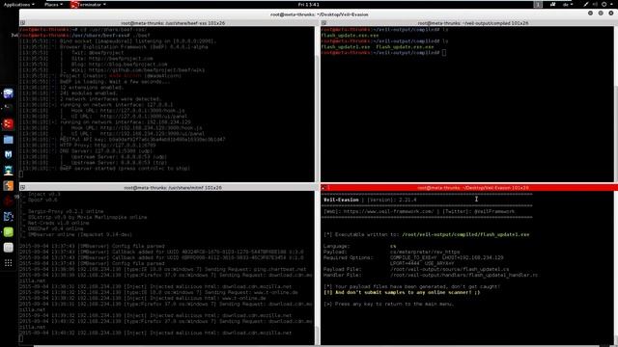This screenshot has width=618, height=347.
Task: Click the flash_update.exe.exe filename in first ls output
Action: click(x=350, y=36)
